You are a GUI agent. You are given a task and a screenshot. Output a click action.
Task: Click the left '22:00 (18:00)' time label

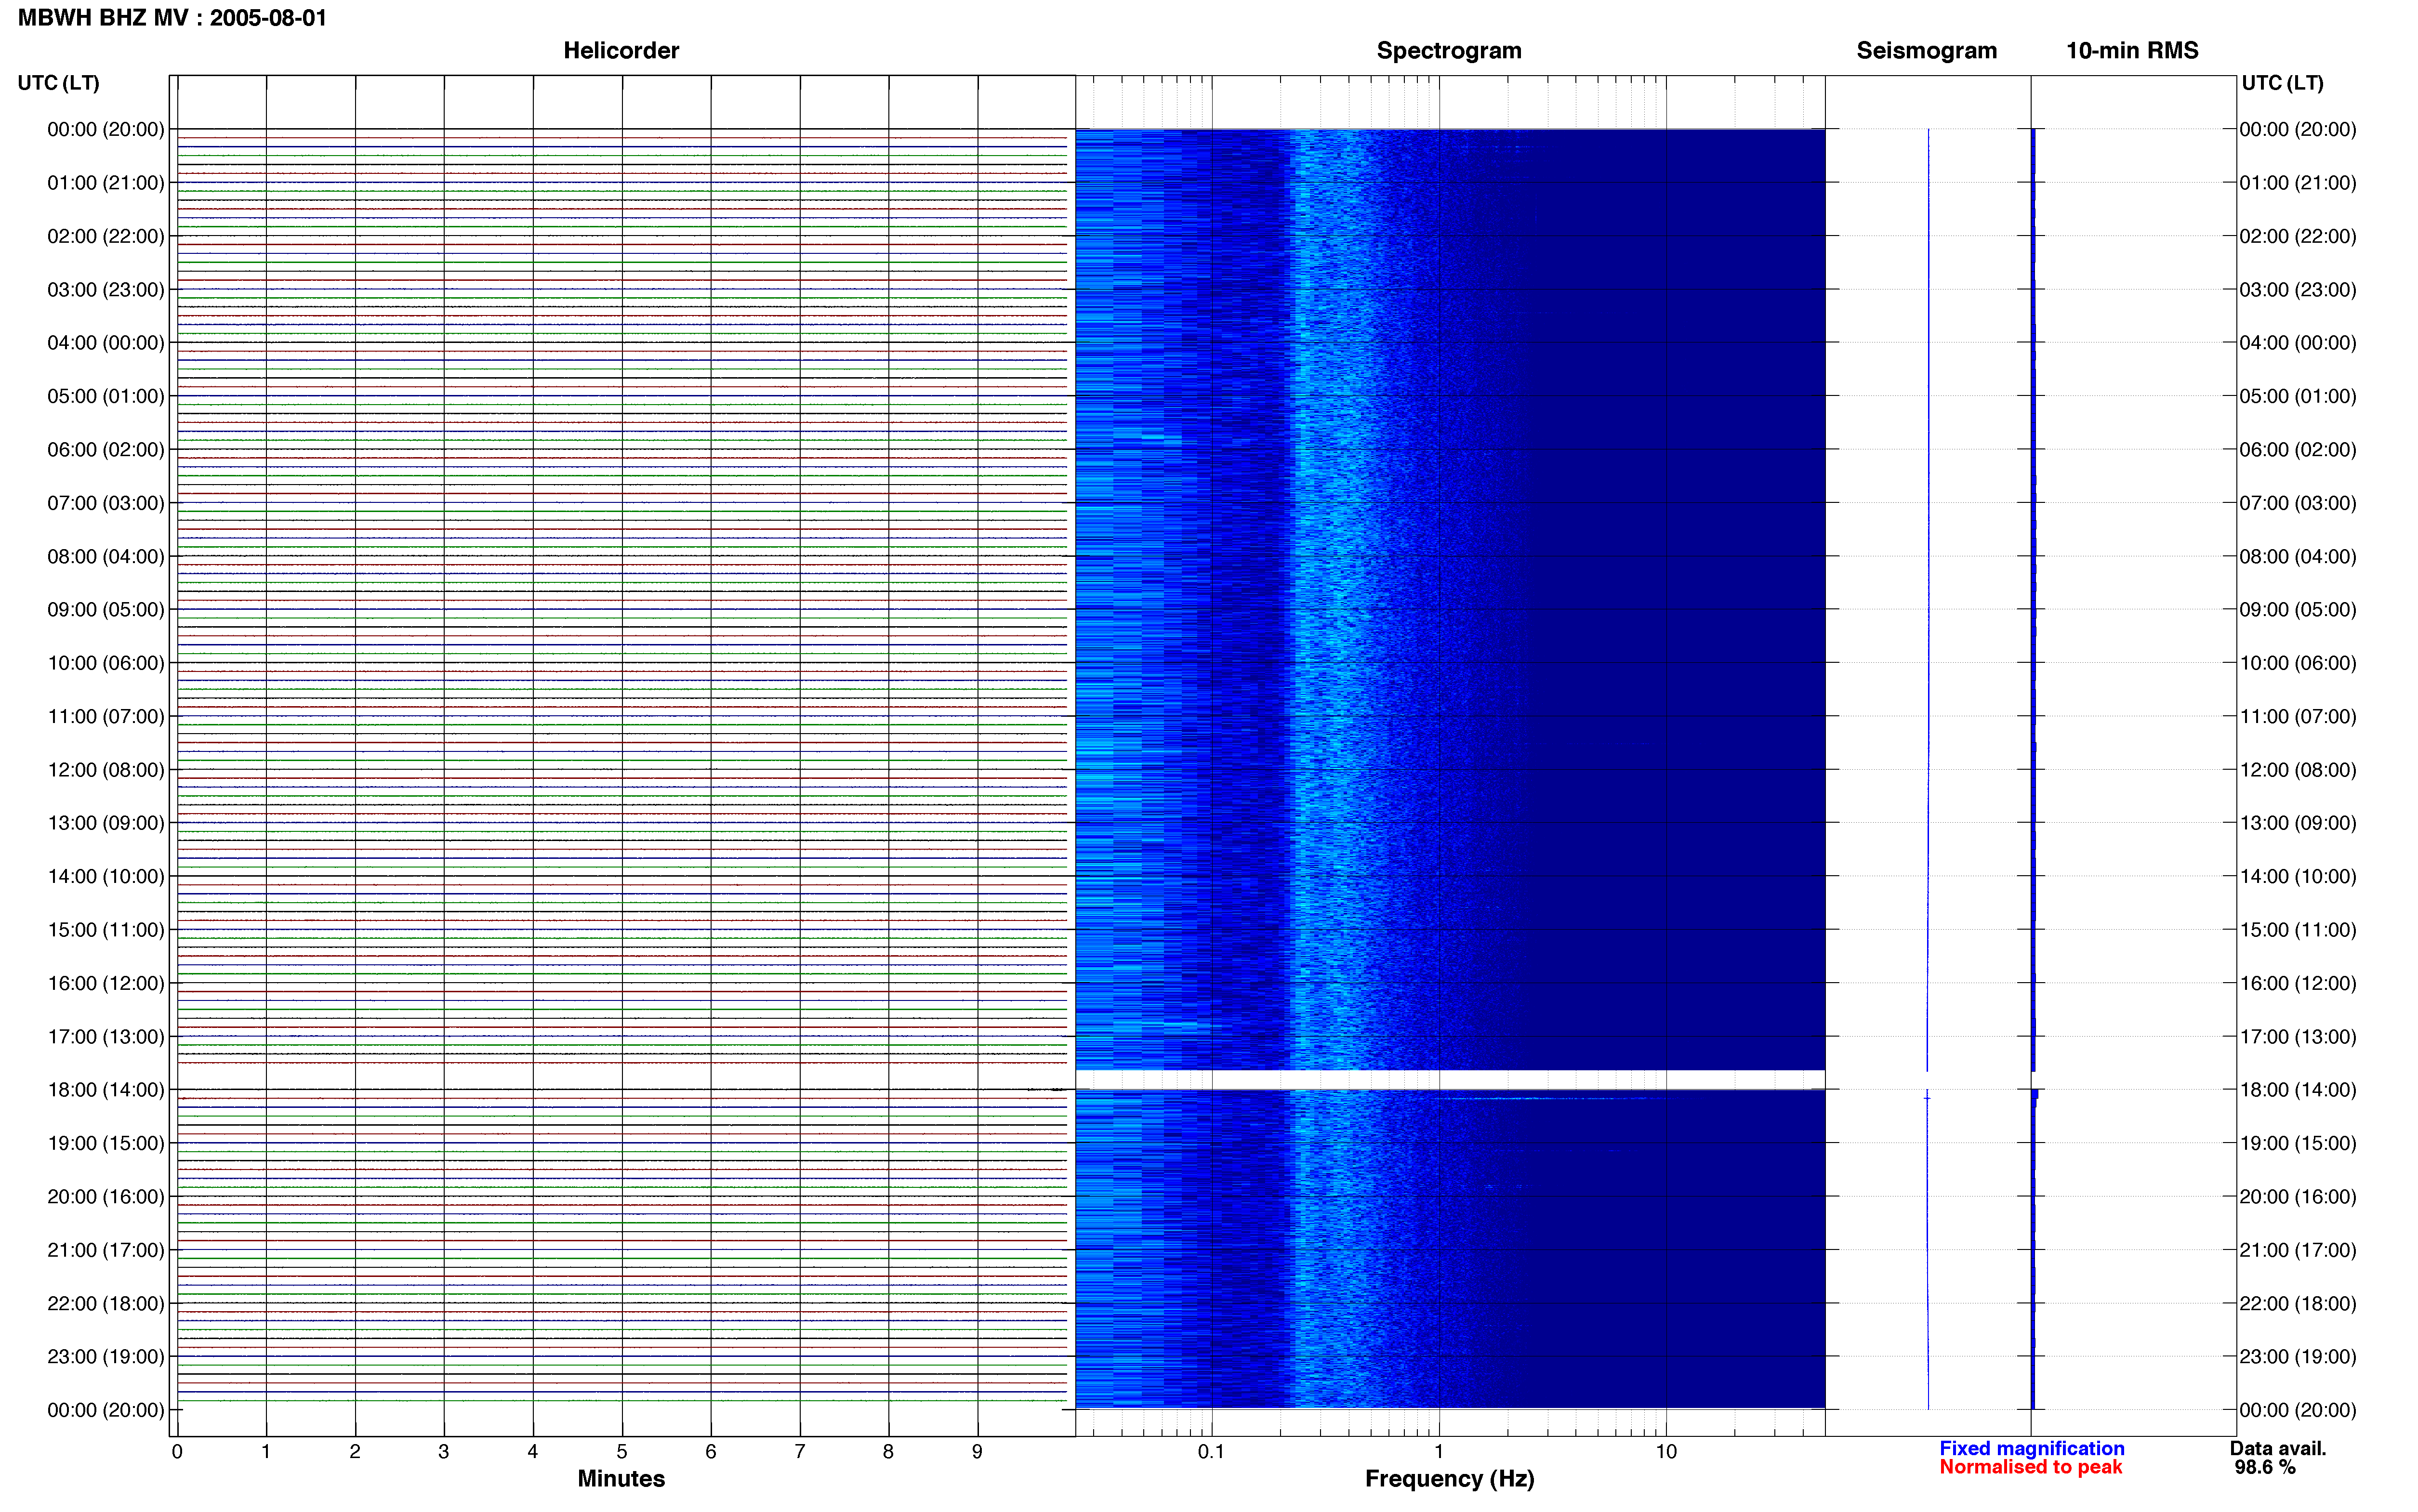pos(106,1303)
